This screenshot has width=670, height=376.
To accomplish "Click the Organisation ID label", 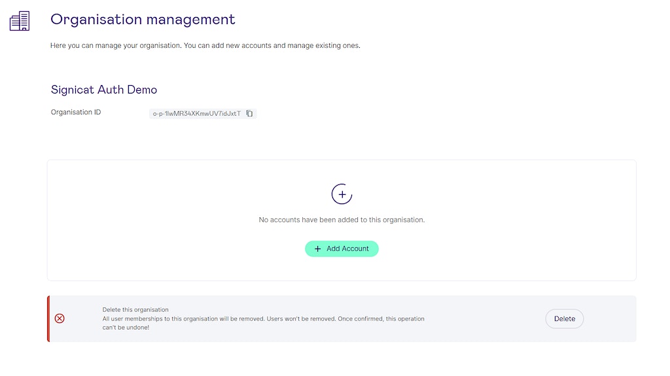I will [76, 112].
